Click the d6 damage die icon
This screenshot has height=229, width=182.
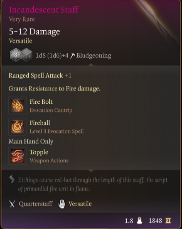coord(27,55)
